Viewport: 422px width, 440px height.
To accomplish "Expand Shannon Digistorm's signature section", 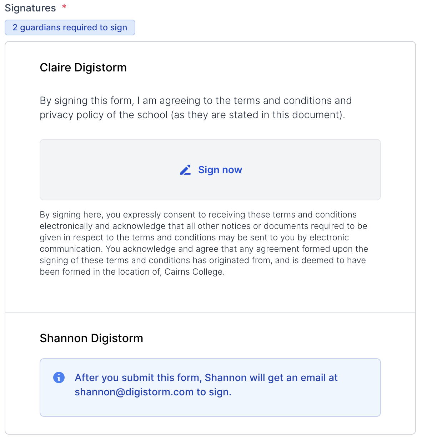I will pos(91,338).
